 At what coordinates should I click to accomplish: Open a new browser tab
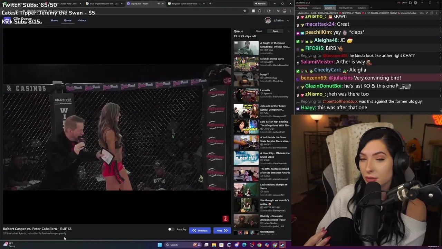tap(210, 3)
